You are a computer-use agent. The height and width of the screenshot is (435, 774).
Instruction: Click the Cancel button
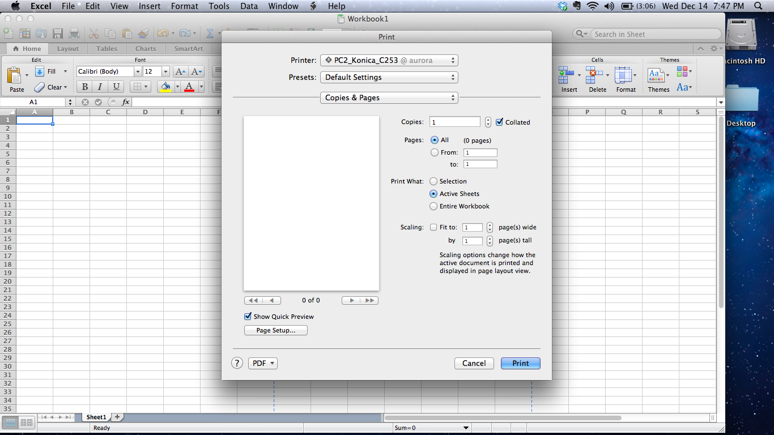coord(474,363)
